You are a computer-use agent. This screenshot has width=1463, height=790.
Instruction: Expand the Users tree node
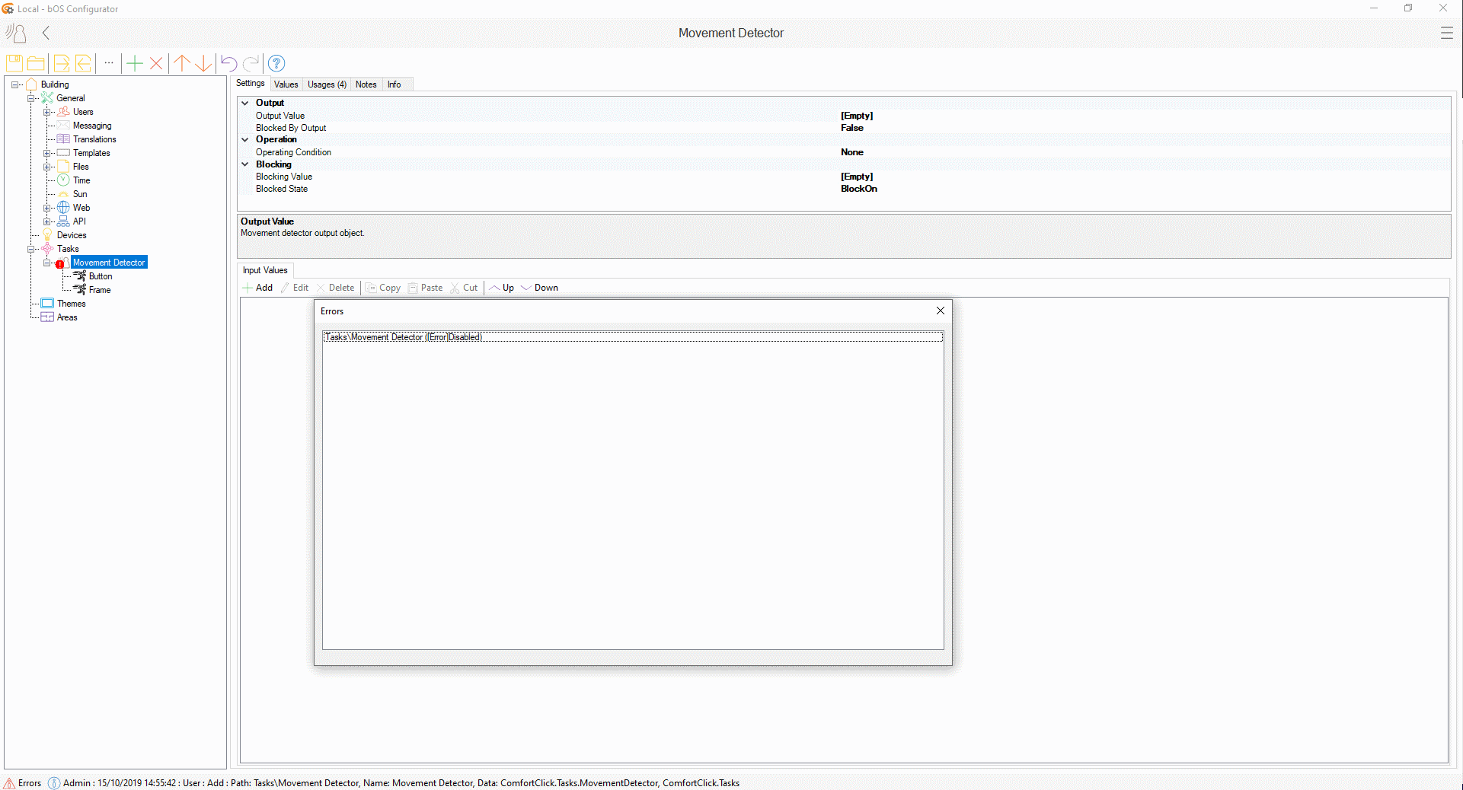(x=47, y=112)
